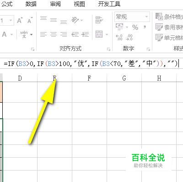Expand the merge cells dropdown arrow
This screenshot has width=183, height=182.
click(107, 34)
